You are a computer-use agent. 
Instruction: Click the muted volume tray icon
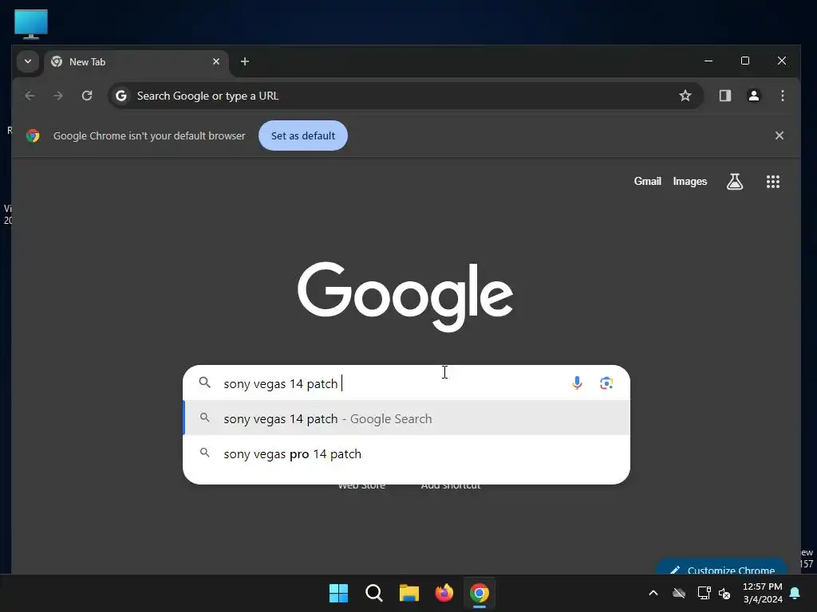[x=724, y=593]
